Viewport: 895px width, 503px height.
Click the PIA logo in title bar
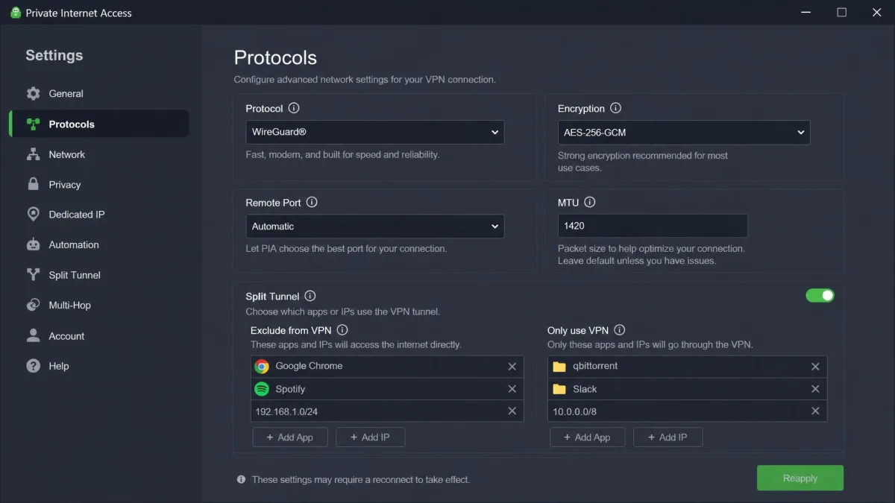point(16,13)
